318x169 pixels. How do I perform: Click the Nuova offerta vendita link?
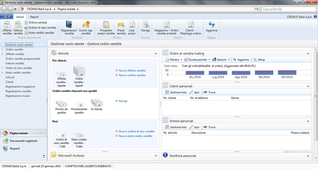(132, 71)
